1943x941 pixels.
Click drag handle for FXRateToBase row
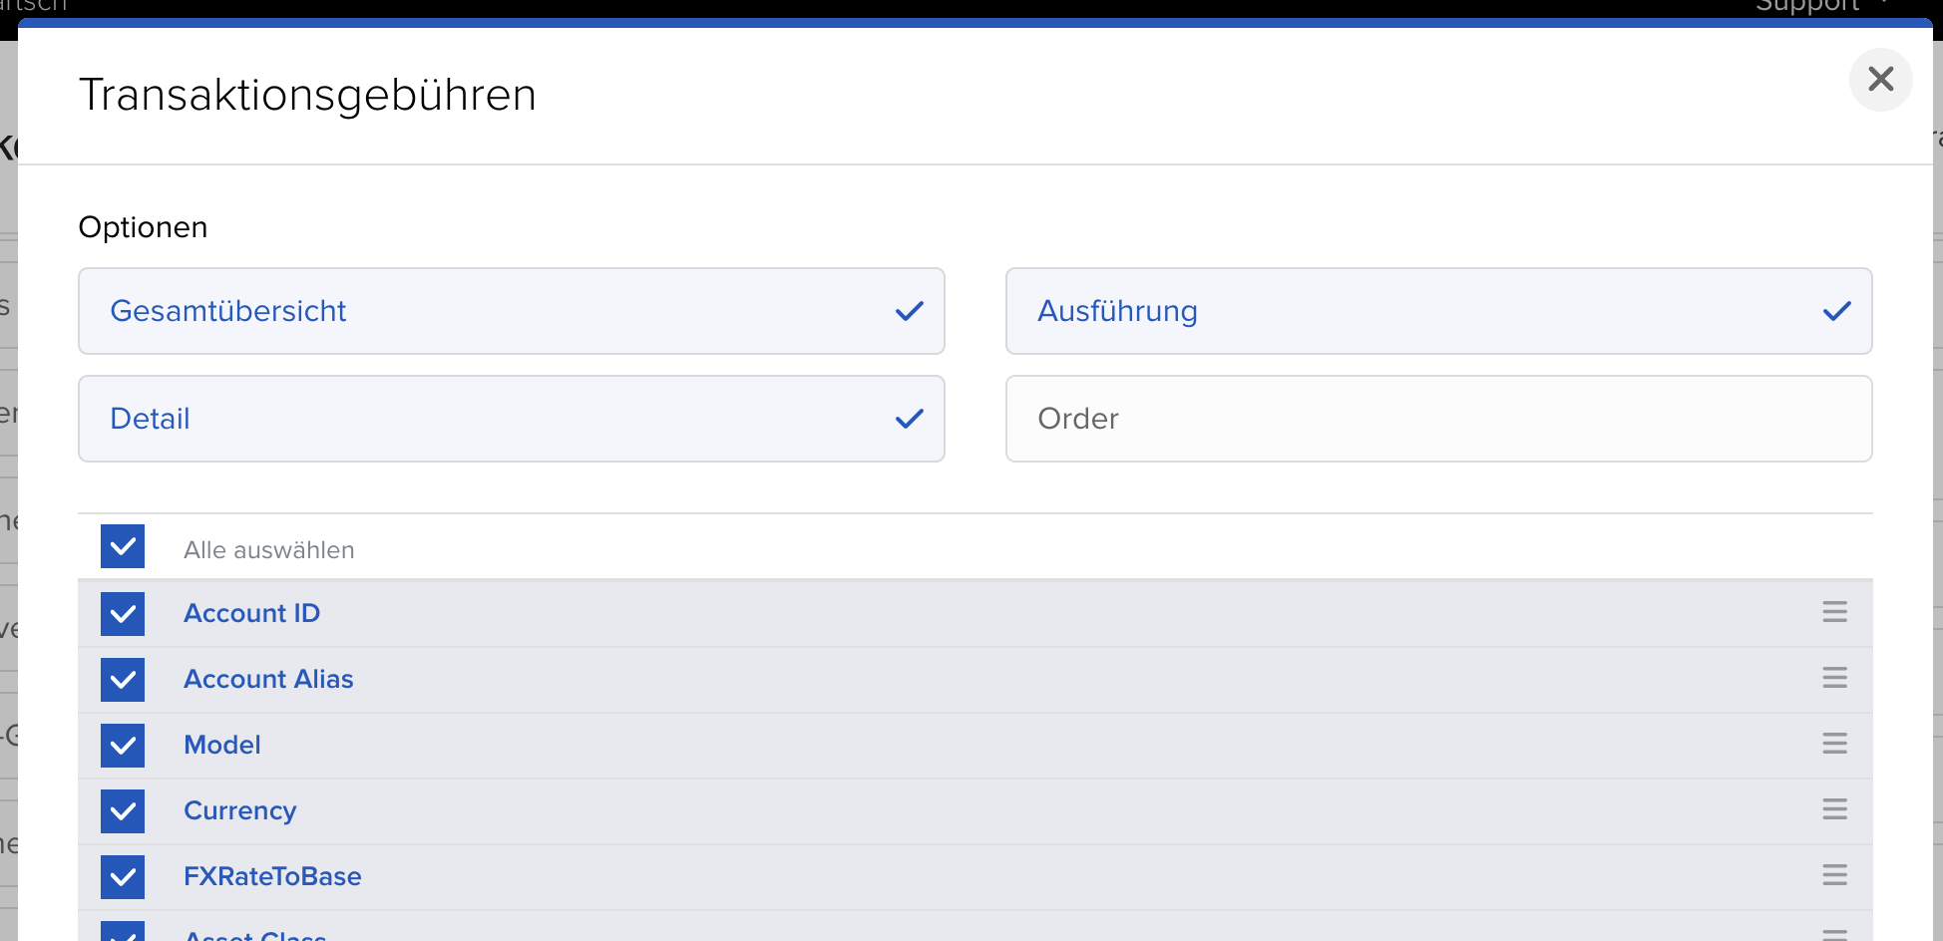pyautogui.click(x=1834, y=875)
